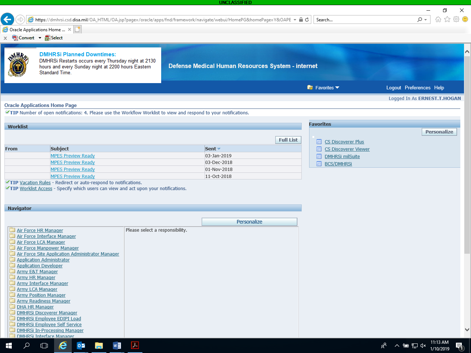Click the Full List button

tap(288, 140)
